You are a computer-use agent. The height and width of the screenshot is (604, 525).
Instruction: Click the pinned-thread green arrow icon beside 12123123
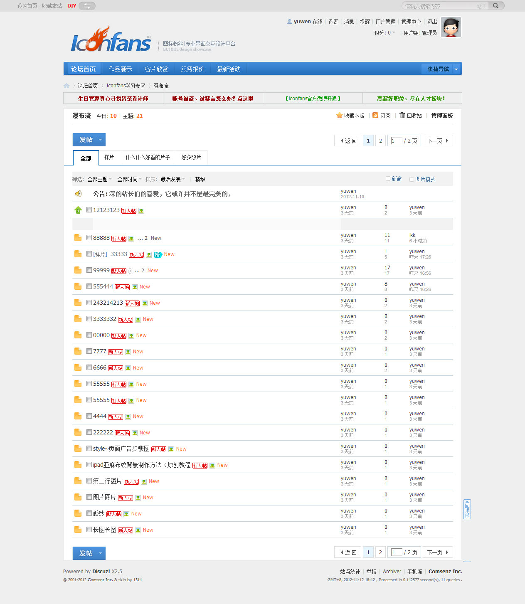coord(78,210)
